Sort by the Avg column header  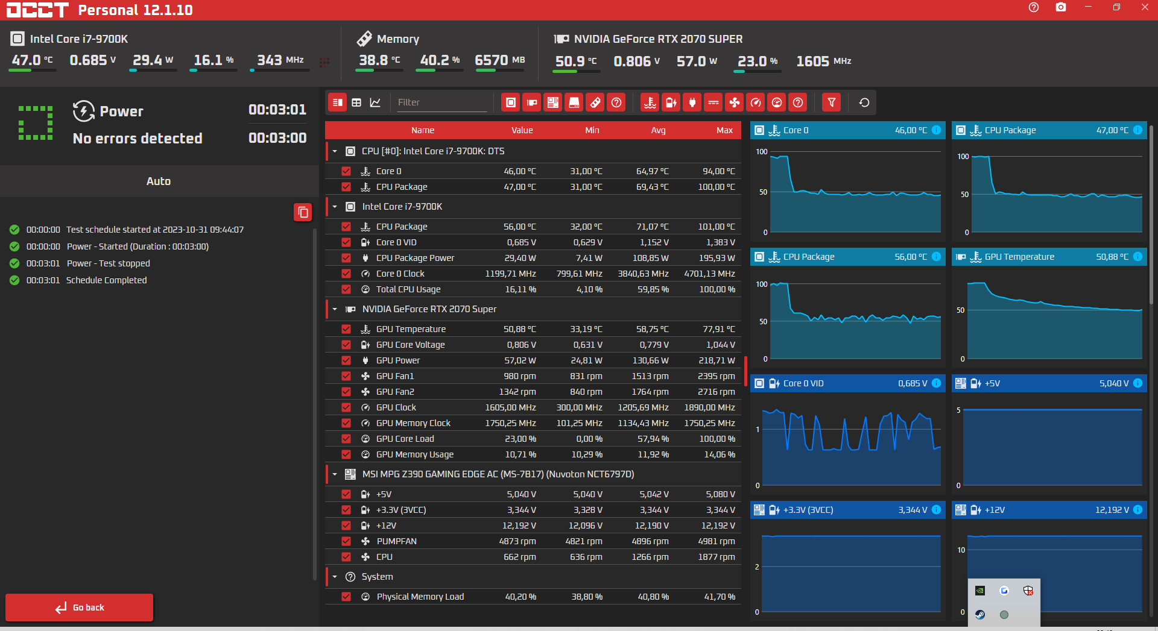[x=658, y=130]
